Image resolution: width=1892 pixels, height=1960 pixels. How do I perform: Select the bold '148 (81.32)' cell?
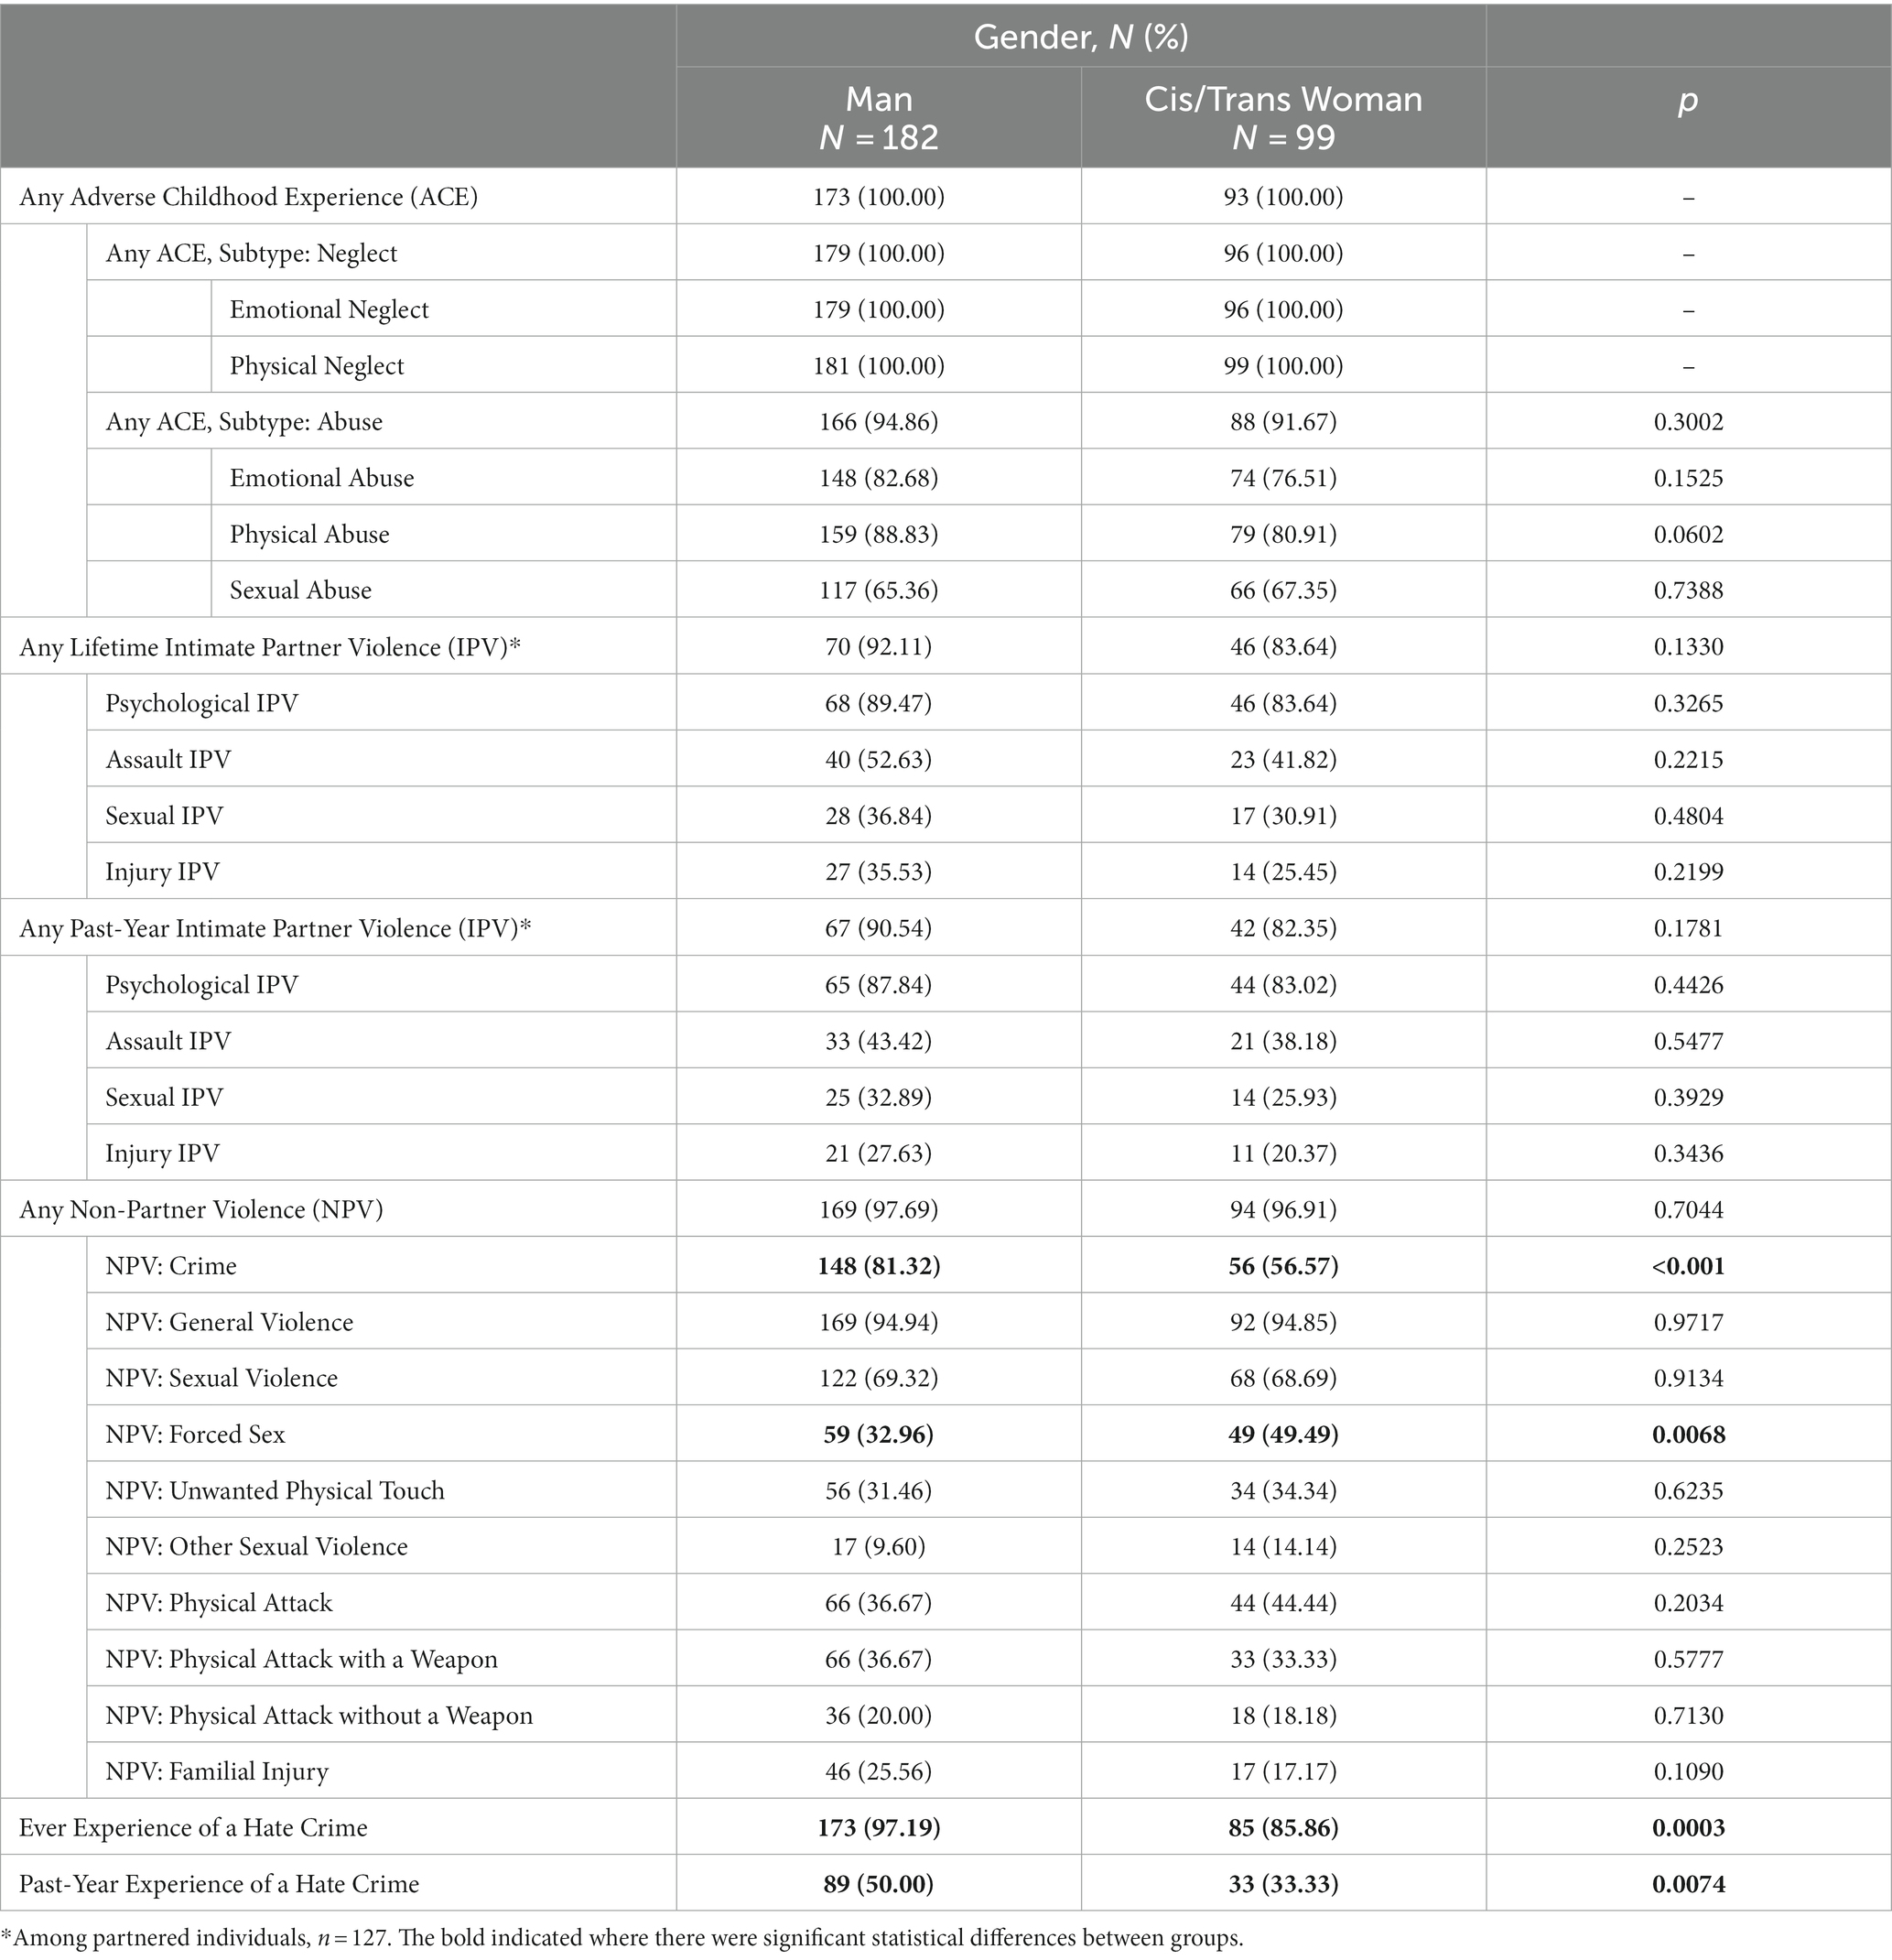click(879, 1265)
